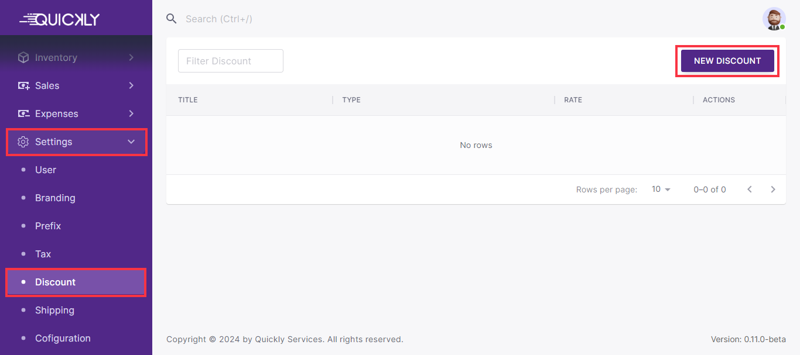Expand the Inventory menu chevron

(x=131, y=57)
